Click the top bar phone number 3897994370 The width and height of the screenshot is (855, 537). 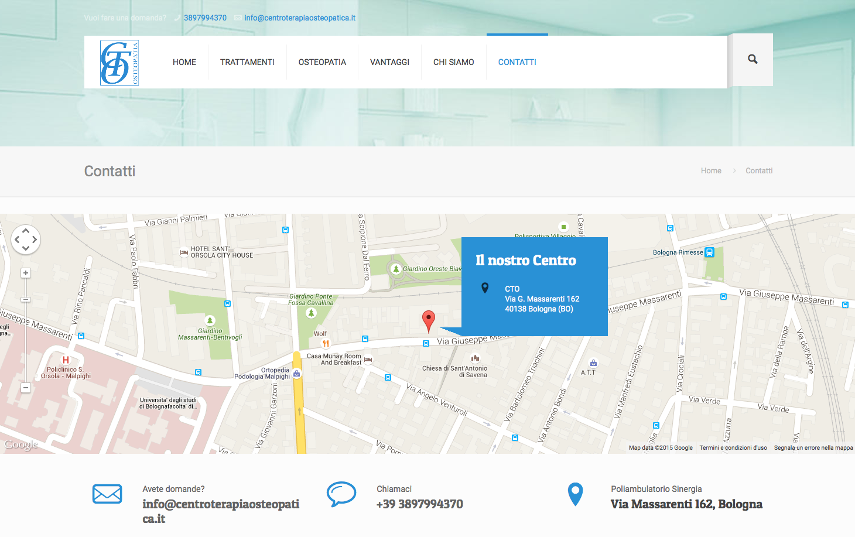click(205, 18)
